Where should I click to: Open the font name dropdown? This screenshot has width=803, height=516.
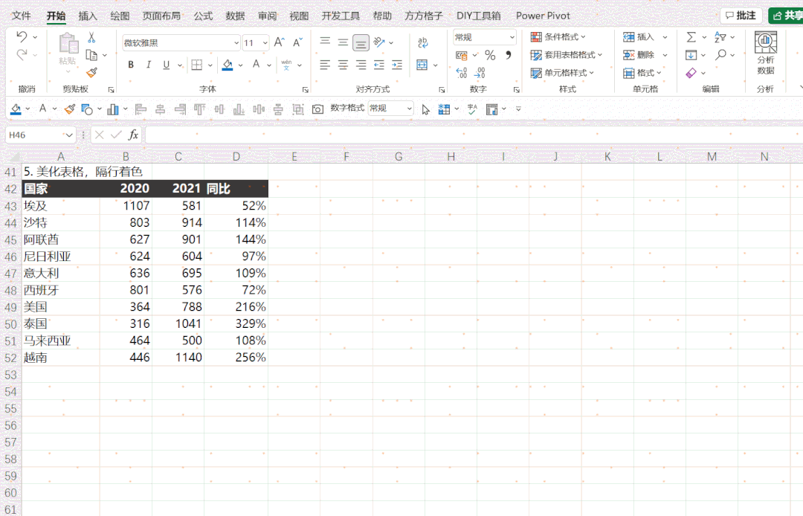coord(236,43)
